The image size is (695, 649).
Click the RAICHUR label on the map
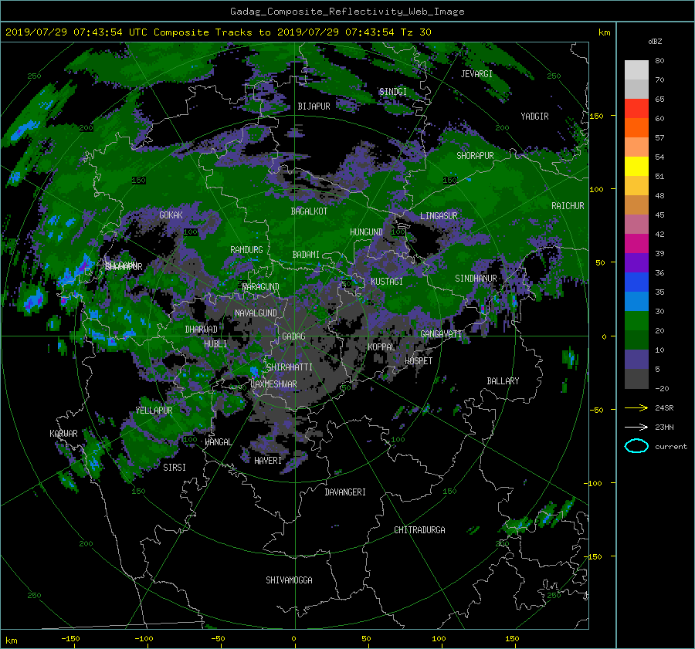click(568, 206)
